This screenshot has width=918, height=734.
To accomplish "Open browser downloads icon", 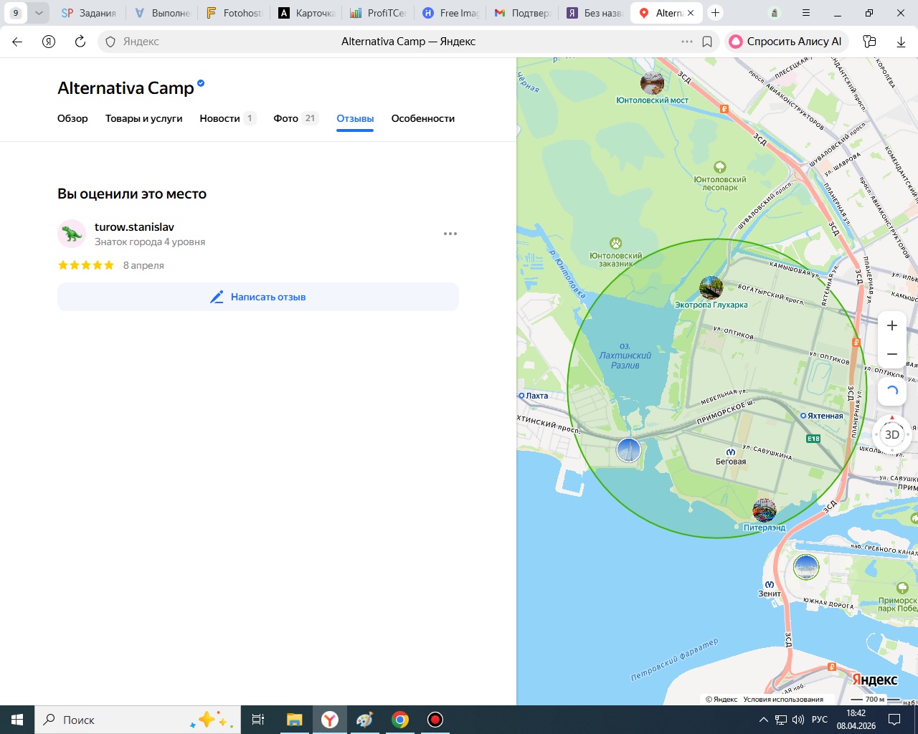I will point(901,42).
